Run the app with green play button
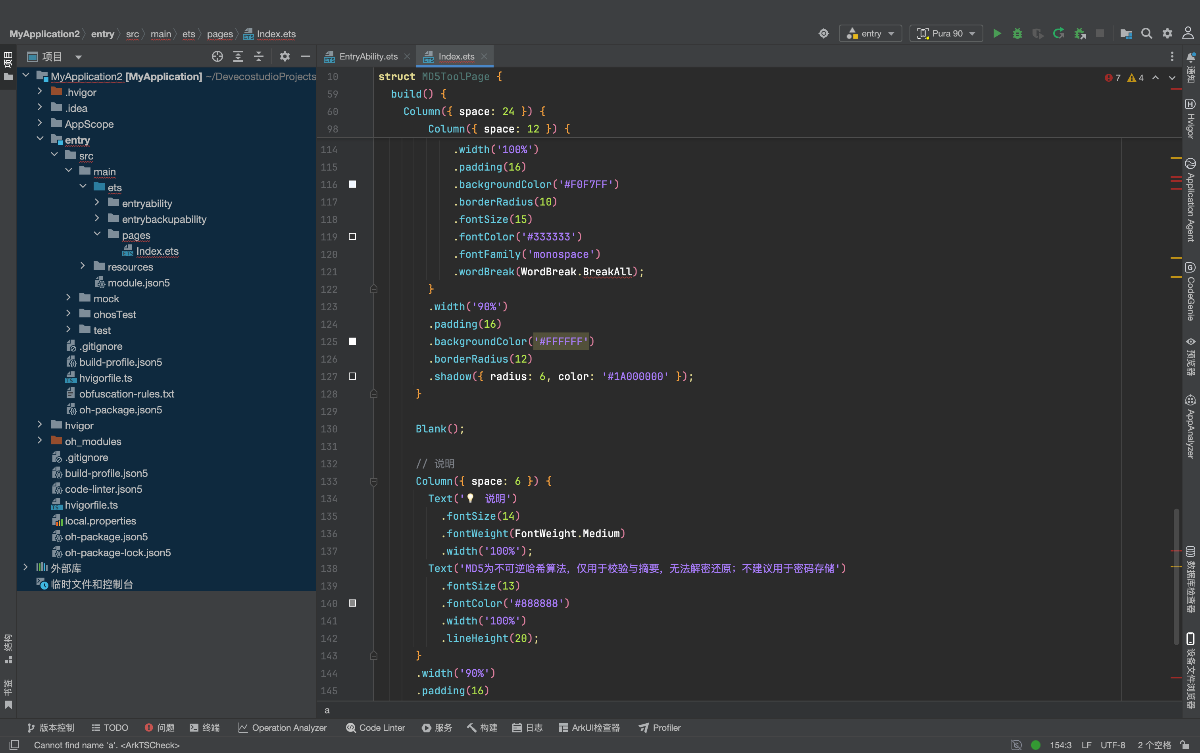1200x753 pixels. (997, 33)
